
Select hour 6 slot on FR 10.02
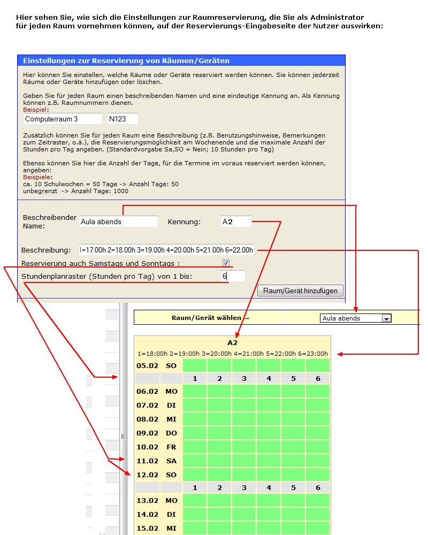coord(318,447)
